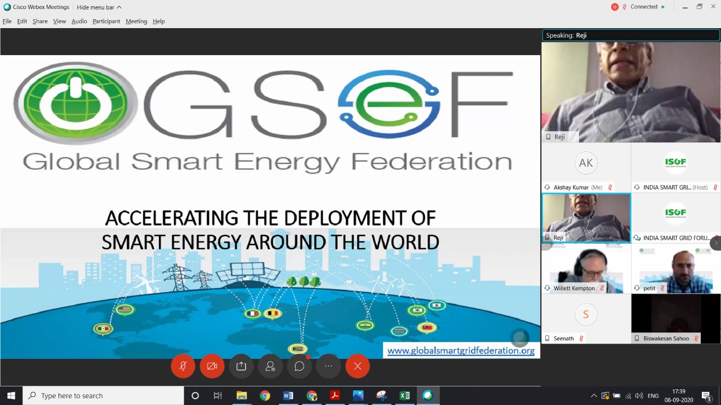Click muted mic icon beside Akshay Kumar
721x405 pixels.
tap(610, 187)
